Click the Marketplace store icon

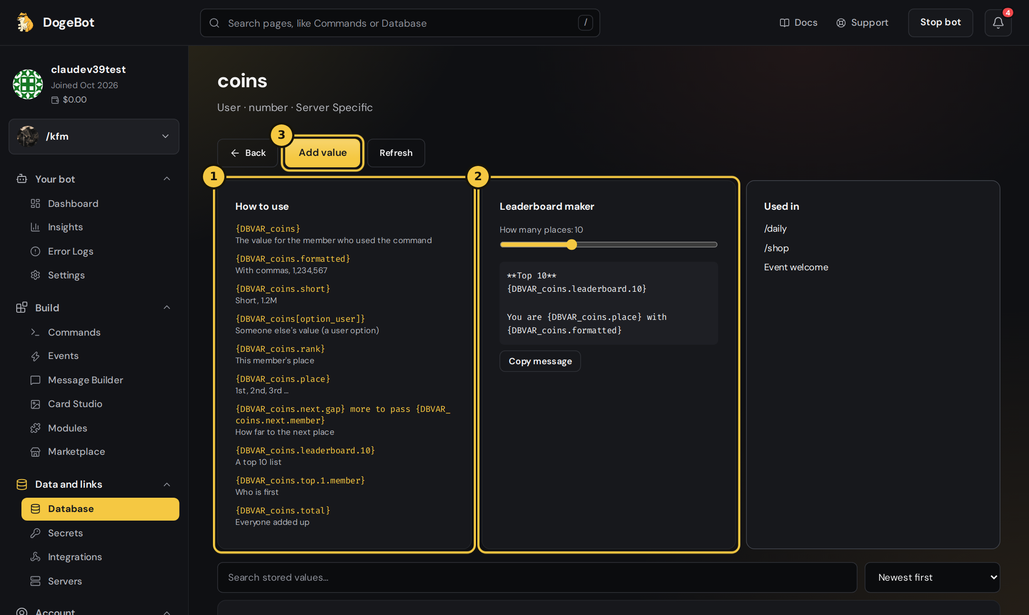coord(35,452)
